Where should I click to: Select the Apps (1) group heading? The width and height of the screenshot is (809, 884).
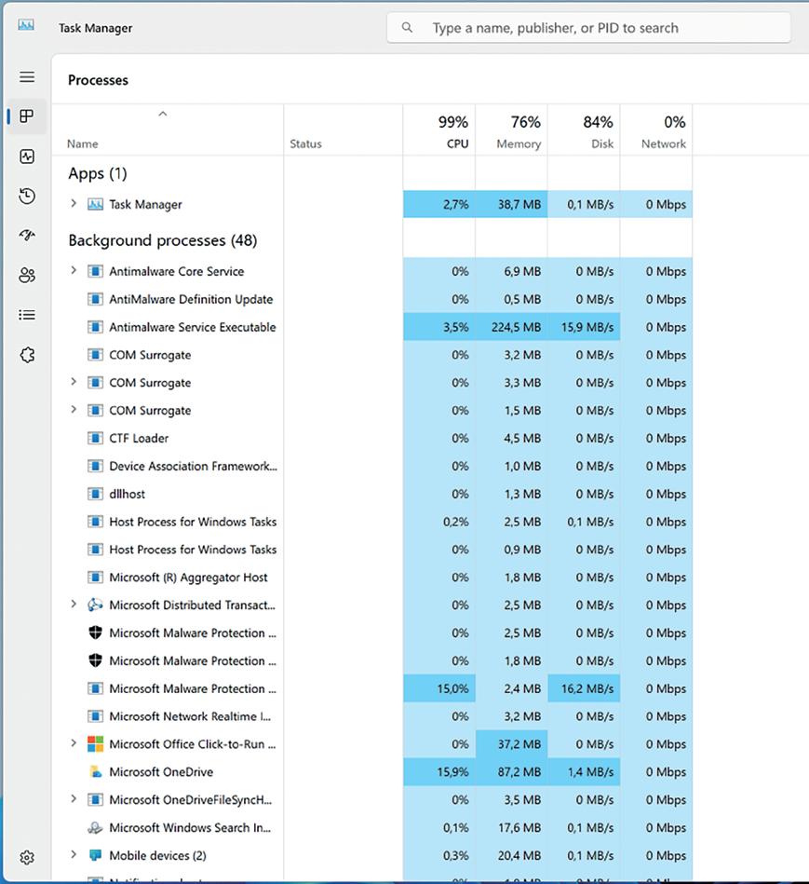pos(98,173)
